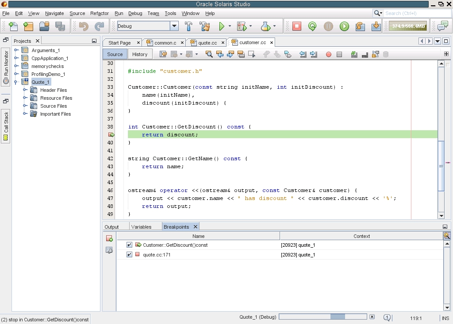Click the green Run Project arrow
Viewport: 453px width, 324px height.
[x=222, y=26]
